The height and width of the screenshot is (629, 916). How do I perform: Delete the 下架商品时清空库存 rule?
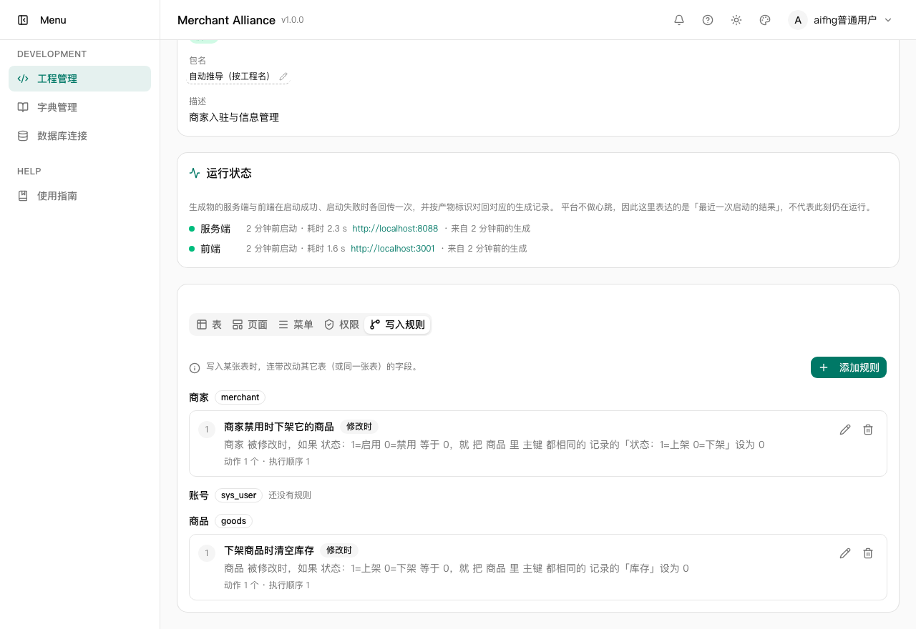(x=868, y=553)
